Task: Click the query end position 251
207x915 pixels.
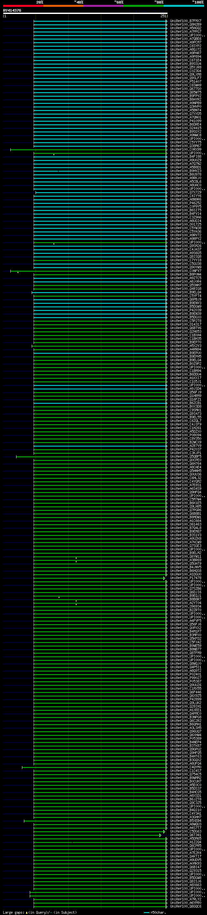Action: point(163,16)
